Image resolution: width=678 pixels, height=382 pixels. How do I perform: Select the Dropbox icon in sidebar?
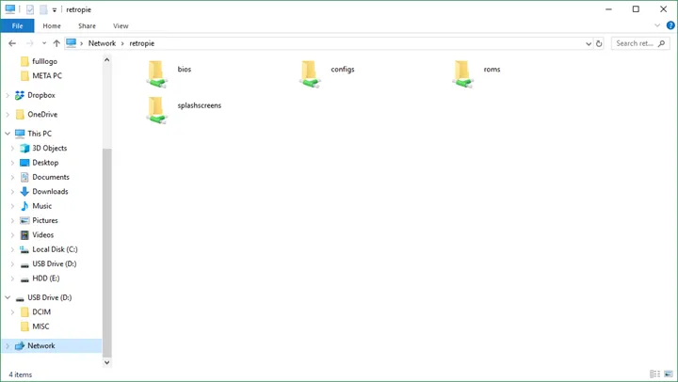[x=20, y=95]
